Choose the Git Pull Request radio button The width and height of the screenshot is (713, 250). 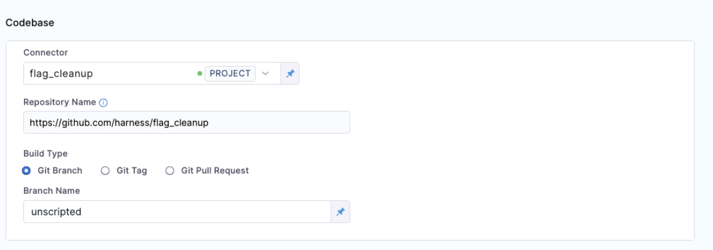[x=170, y=170]
